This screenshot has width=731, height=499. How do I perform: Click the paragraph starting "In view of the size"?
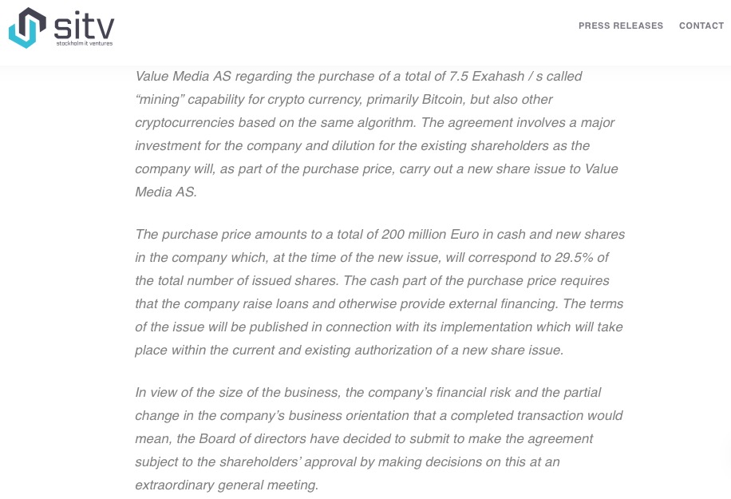click(378, 438)
